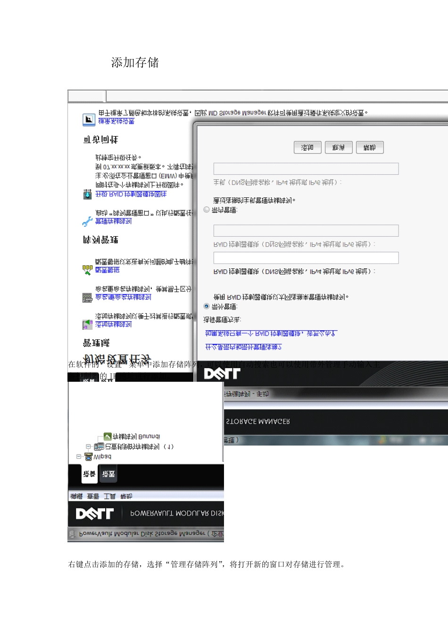Click the Add (添加) dialog button
448x635 pixels.
307,147
